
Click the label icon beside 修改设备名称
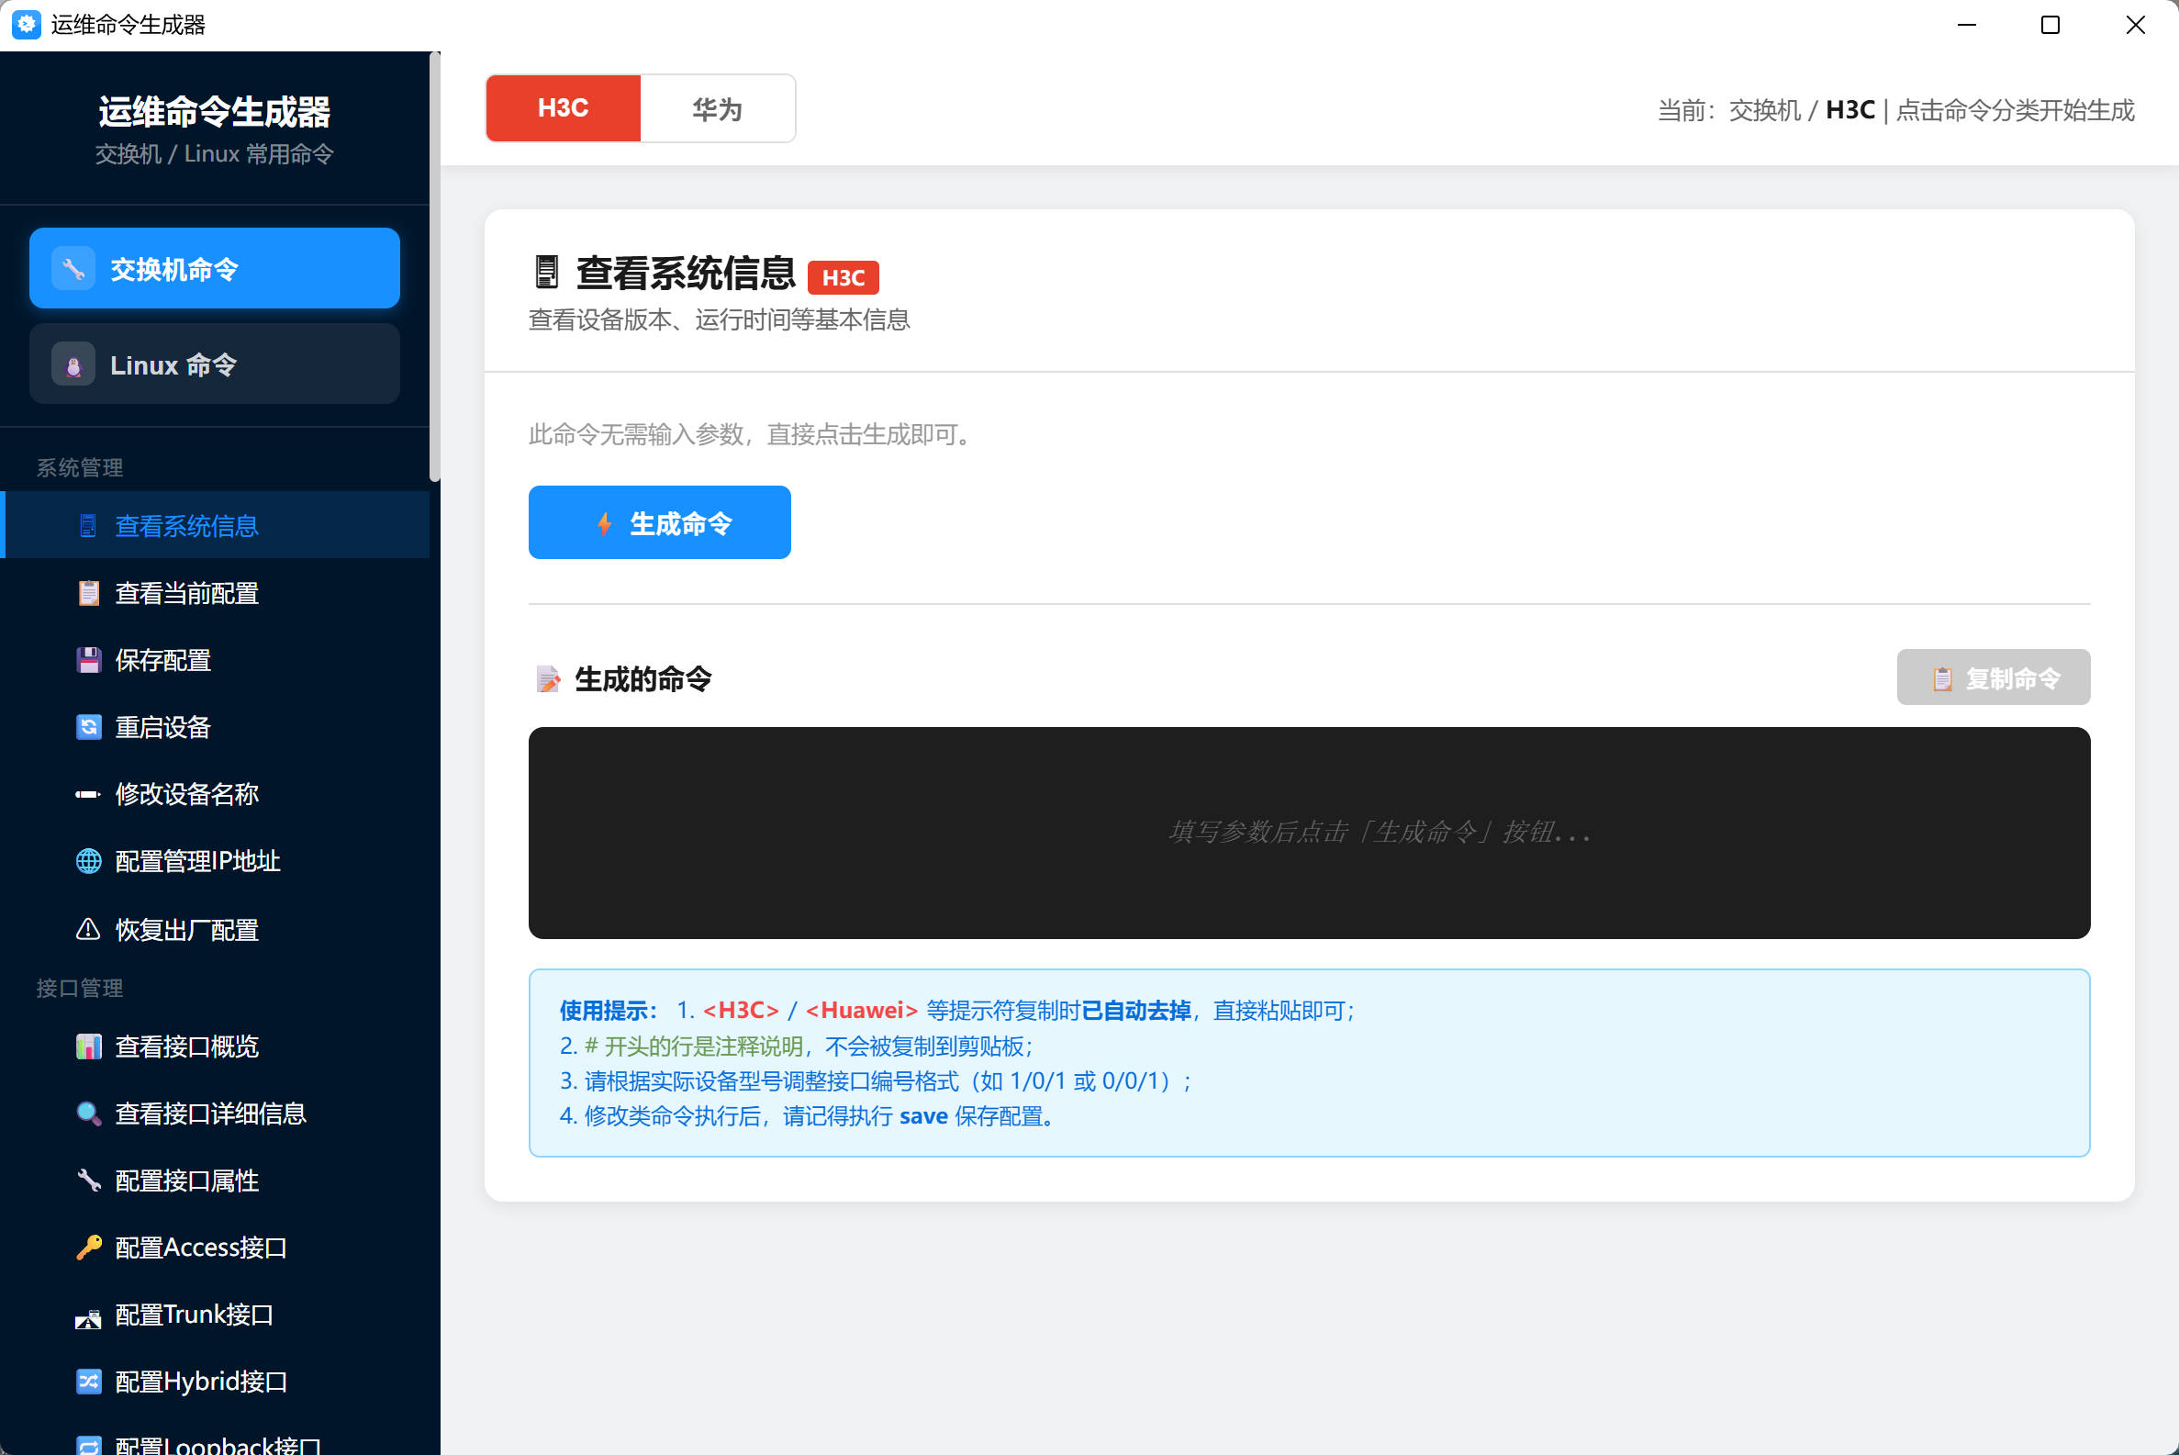(88, 794)
